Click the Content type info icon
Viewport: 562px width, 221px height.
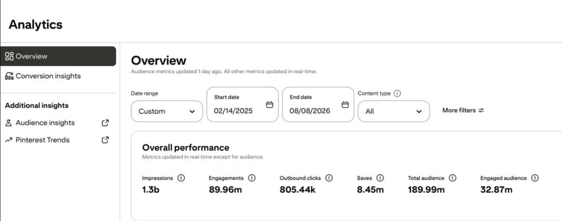[397, 93]
